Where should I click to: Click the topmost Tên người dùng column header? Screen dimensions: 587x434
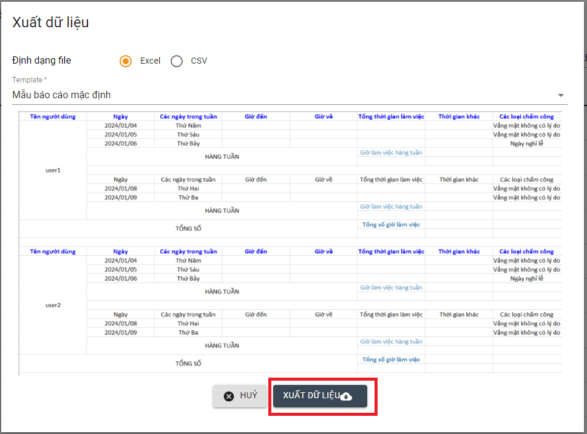point(53,116)
